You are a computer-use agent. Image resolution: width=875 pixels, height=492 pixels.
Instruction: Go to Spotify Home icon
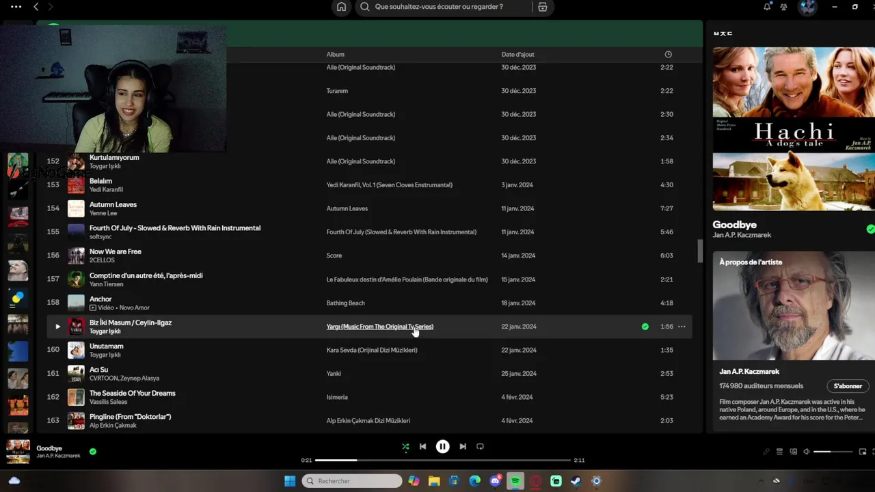point(341,7)
